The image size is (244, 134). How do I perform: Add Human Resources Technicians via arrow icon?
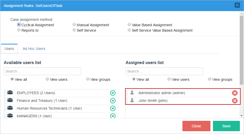(x=113, y=108)
